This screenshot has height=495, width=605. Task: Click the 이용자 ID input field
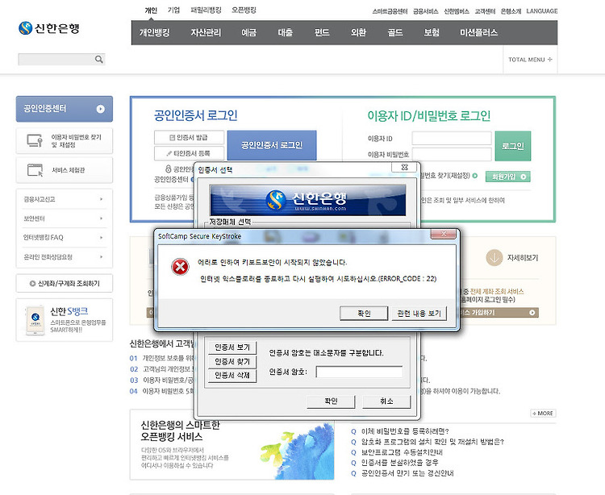(452, 138)
